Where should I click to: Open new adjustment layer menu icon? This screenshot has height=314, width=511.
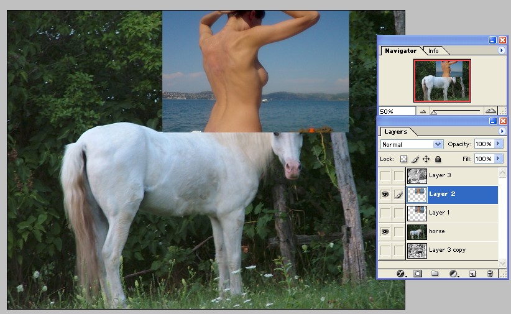tap(454, 274)
